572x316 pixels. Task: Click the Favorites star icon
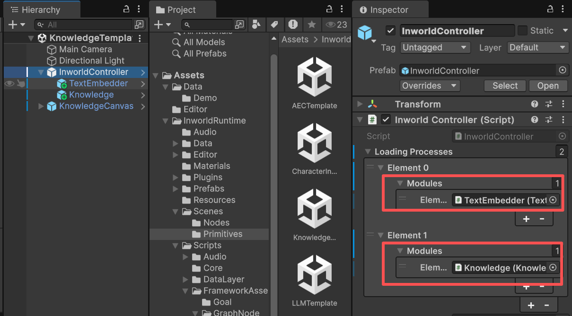[311, 25]
